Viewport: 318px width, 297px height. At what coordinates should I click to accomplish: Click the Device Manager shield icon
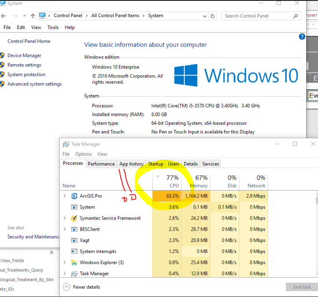2,55
